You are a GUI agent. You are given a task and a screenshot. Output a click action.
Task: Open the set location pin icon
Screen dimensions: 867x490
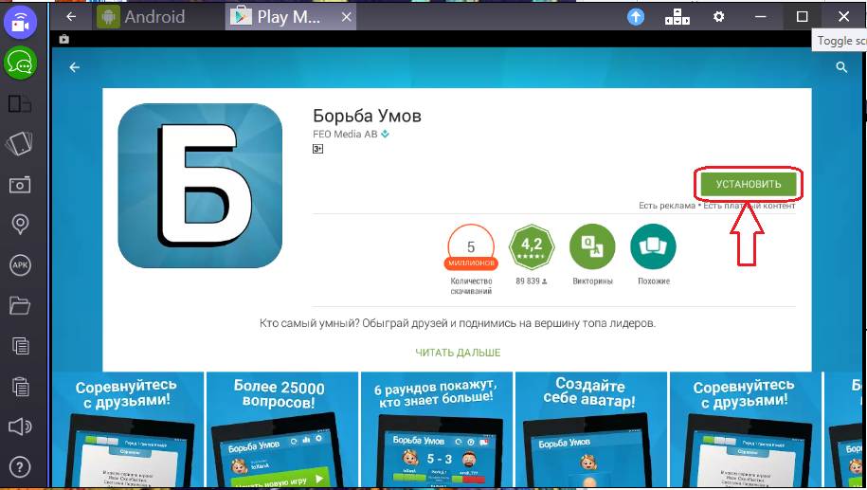[x=20, y=225]
